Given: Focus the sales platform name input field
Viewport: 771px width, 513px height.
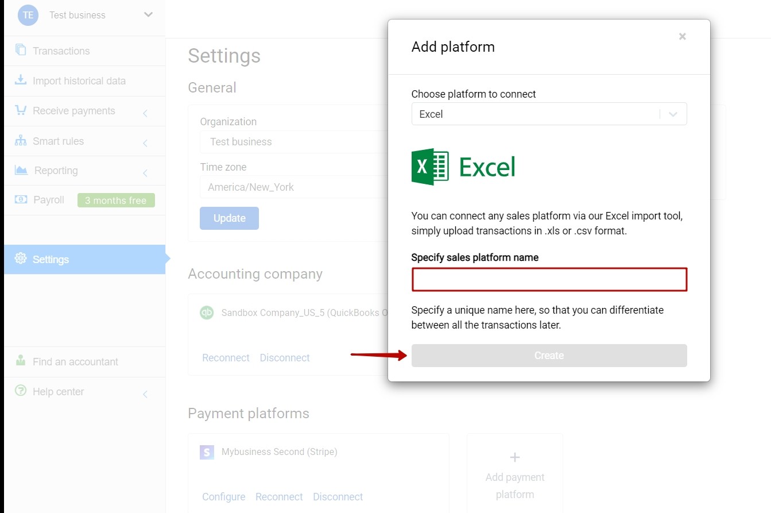Looking at the screenshot, I should click(x=549, y=280).
